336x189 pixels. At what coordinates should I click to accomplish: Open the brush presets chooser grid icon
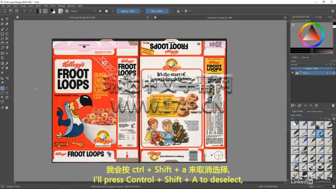tap(67, 11)
